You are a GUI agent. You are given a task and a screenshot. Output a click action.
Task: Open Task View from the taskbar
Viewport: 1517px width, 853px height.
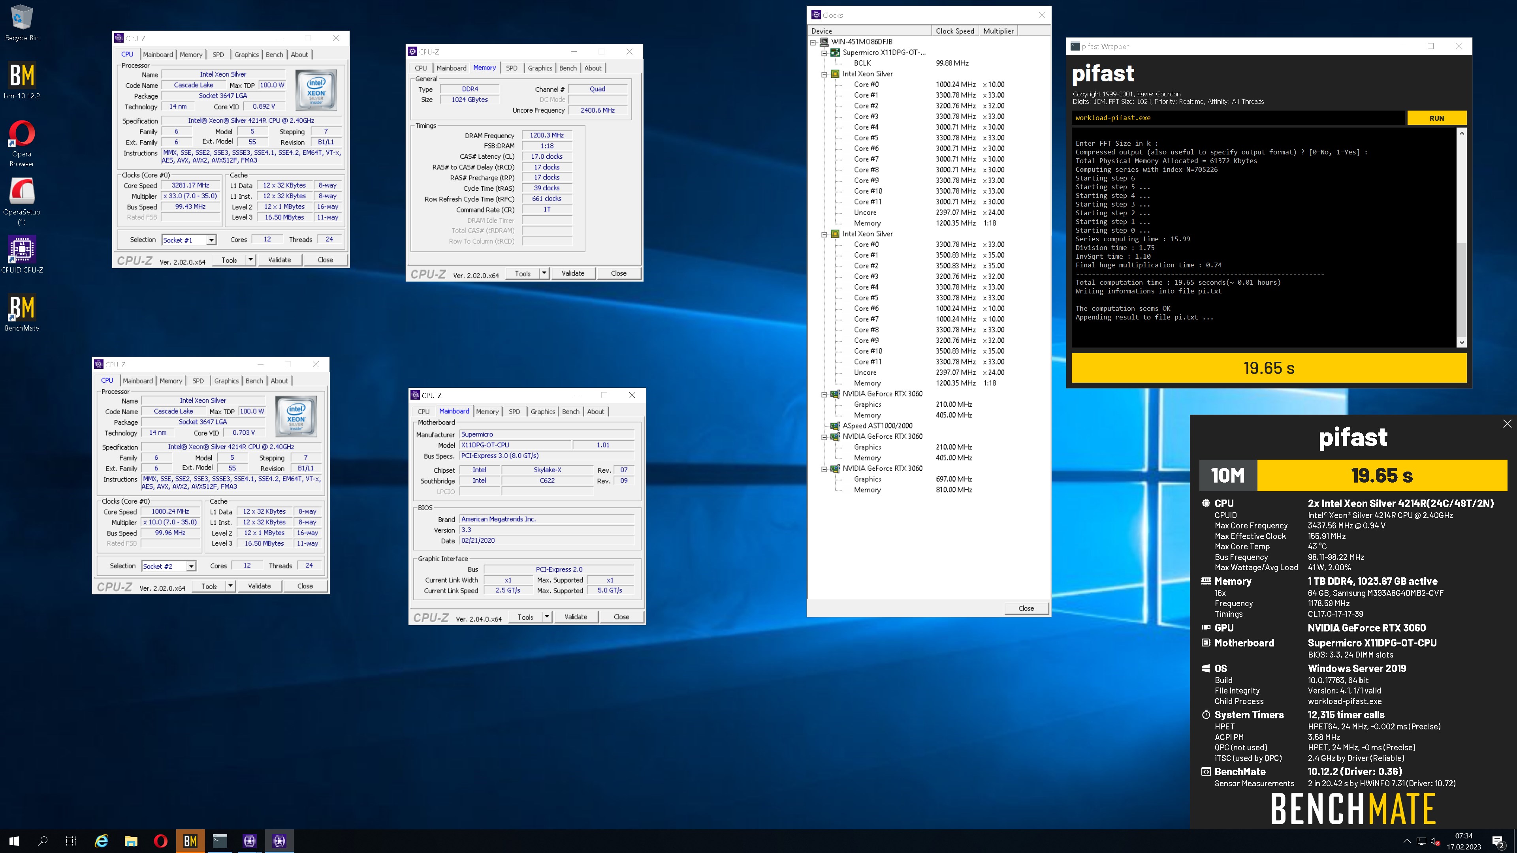(x=71, y=841)
